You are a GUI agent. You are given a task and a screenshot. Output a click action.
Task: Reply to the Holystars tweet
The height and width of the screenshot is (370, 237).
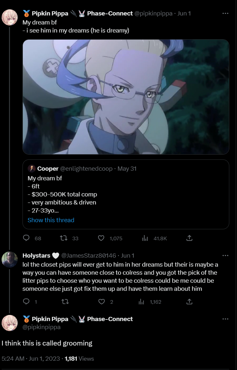pyautogui.click(x=26, y=301)
